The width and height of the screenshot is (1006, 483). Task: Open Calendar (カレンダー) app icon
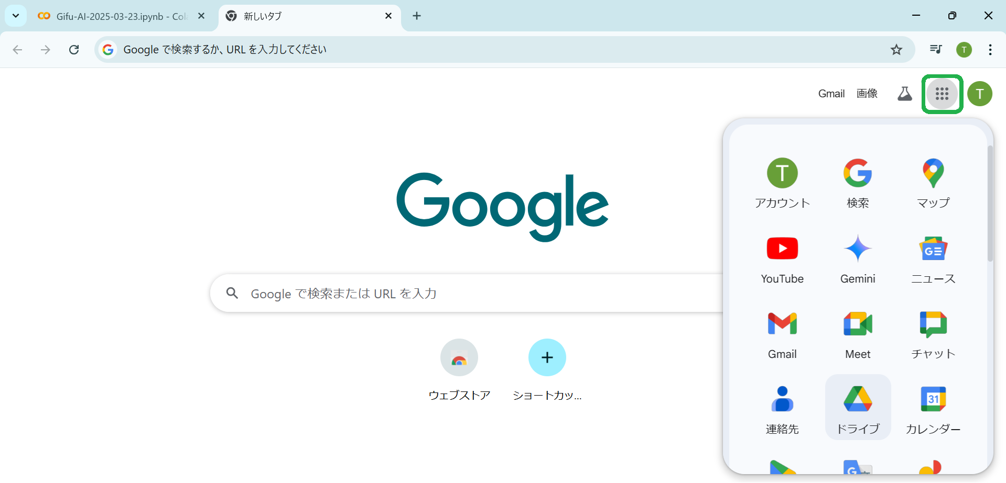933,409
